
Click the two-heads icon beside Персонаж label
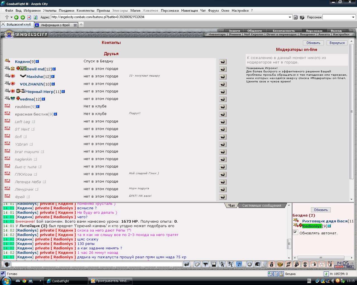pyautogui.click(x=302, y=17)
